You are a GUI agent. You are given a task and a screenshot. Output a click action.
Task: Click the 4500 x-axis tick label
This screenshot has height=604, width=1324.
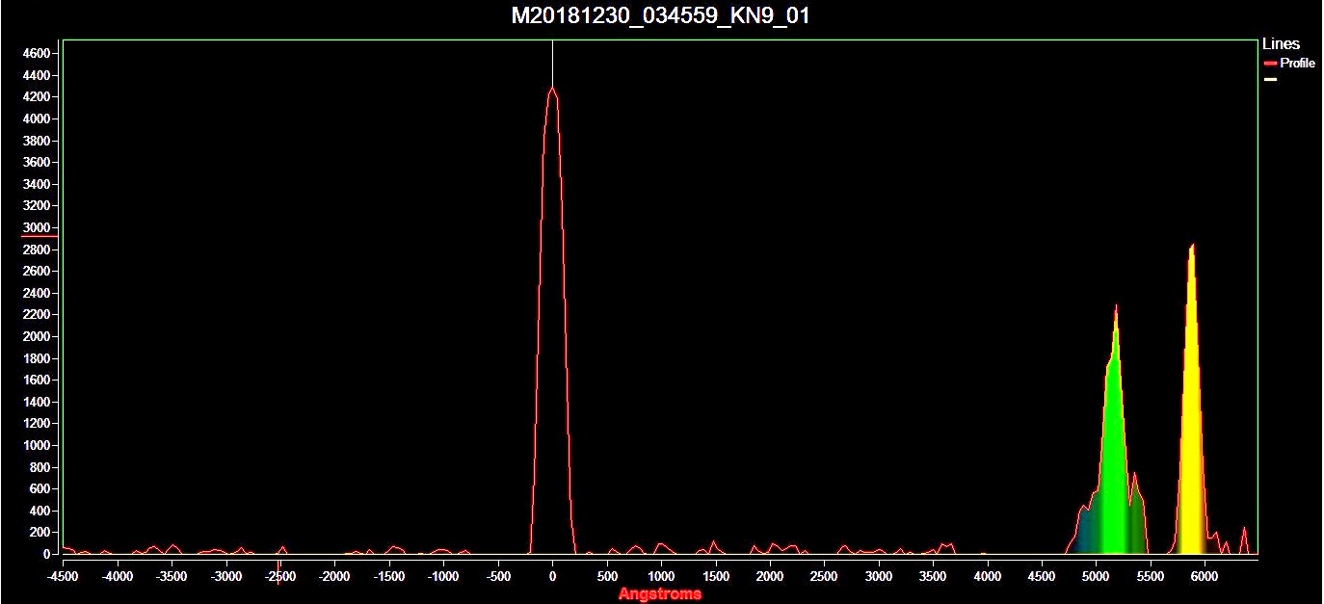[1041, 576]
